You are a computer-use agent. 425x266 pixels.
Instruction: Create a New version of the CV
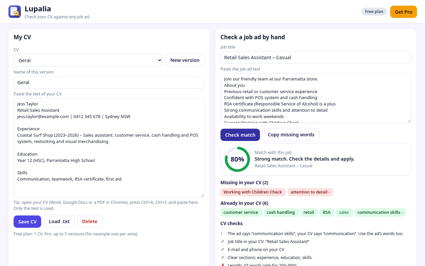click(185, 60)
